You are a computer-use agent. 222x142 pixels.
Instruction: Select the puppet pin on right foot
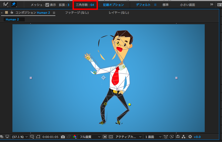click(x=119, y=122)
